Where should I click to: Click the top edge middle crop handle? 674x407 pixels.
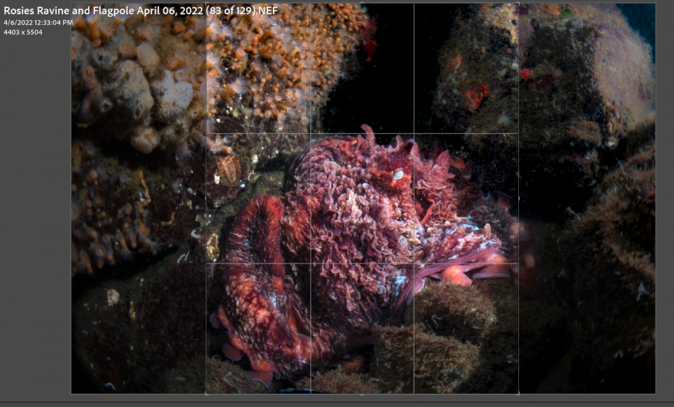tap(363, 3)
